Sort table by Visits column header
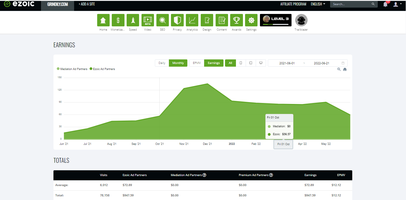The height and width of the screenshot is (200, 406). coord(104,175)
